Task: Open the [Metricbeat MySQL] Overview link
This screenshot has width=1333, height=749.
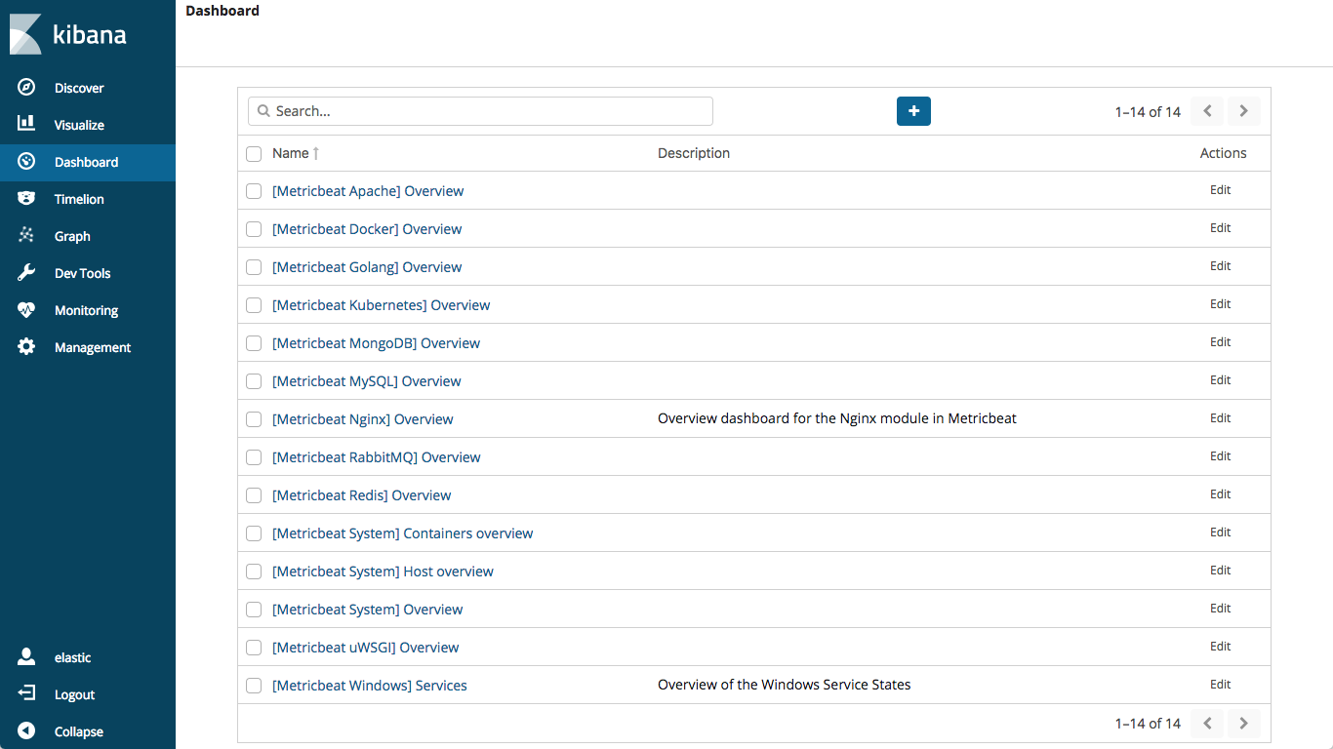Action: coord(367,381)
